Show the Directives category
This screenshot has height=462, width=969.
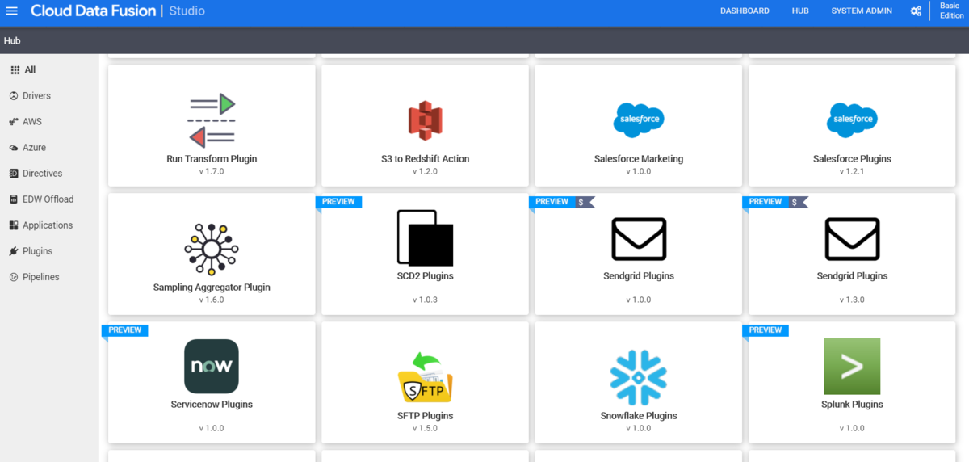click(x=42, y=174)
